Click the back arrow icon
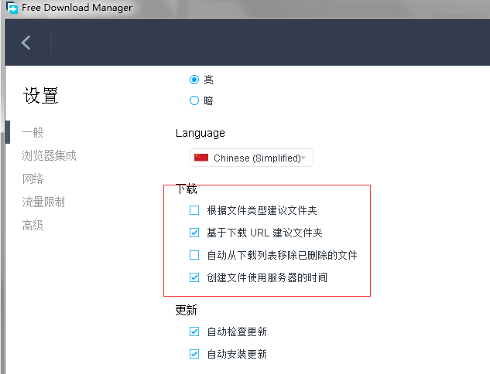This screenshot has height=374, width=490. [x=26, y=42]
